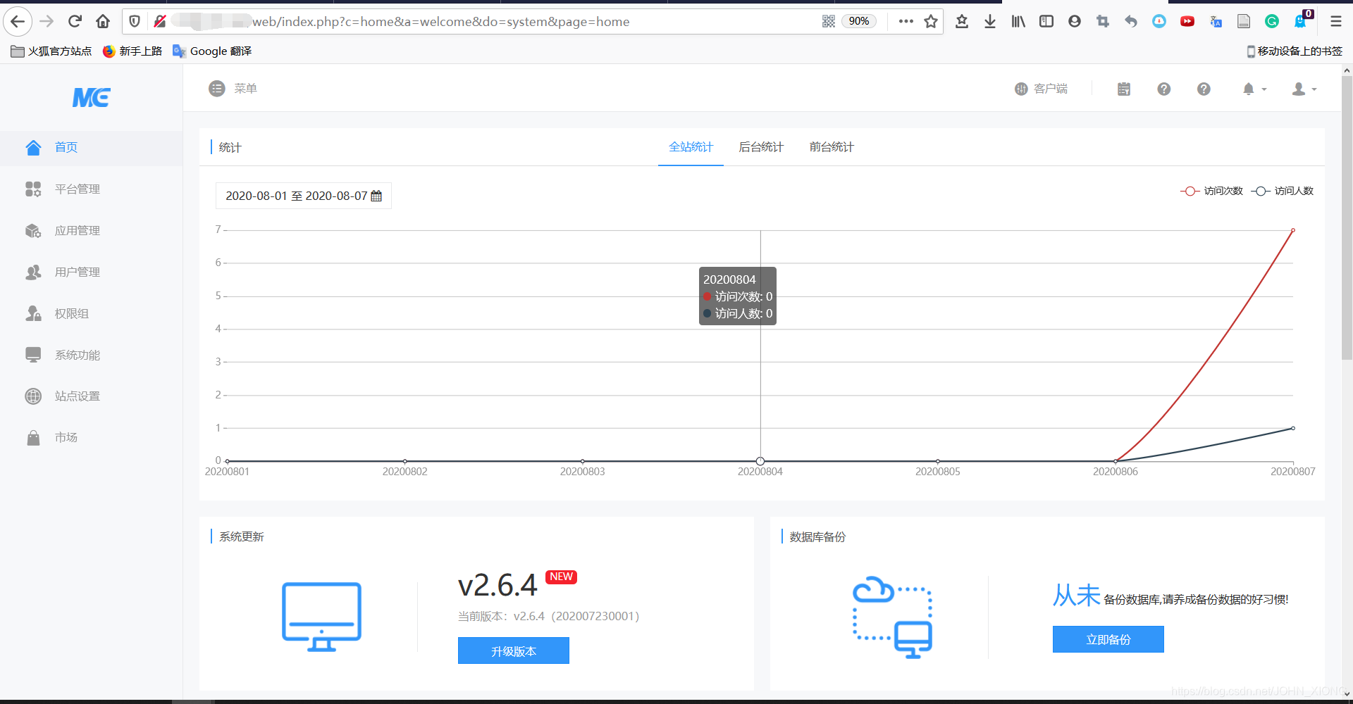
Task: Switch to the 前台统计 tab
Action: coord(832,147)
